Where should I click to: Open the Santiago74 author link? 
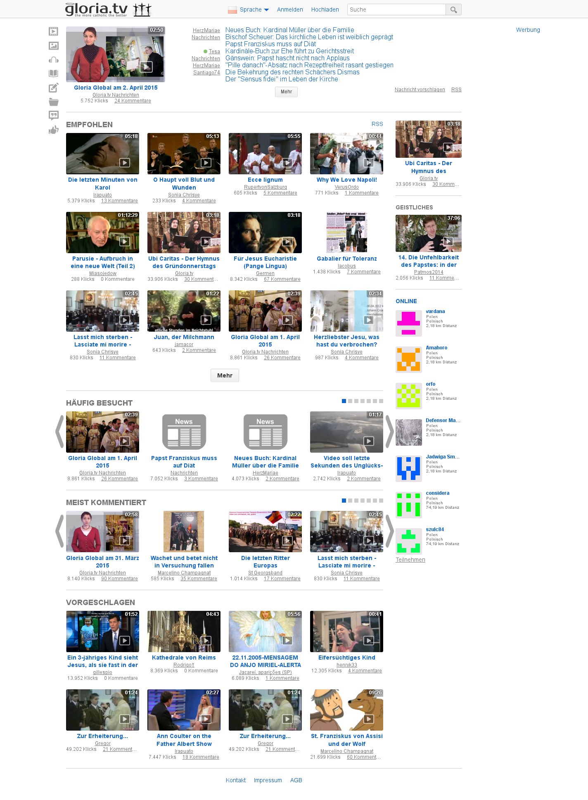(206, 73)
